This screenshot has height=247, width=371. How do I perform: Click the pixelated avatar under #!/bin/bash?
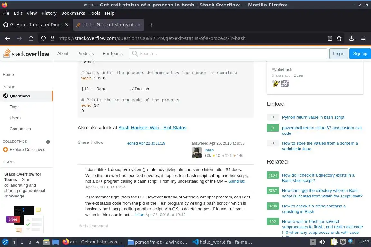pyautogui.click(x=285, y=83)
